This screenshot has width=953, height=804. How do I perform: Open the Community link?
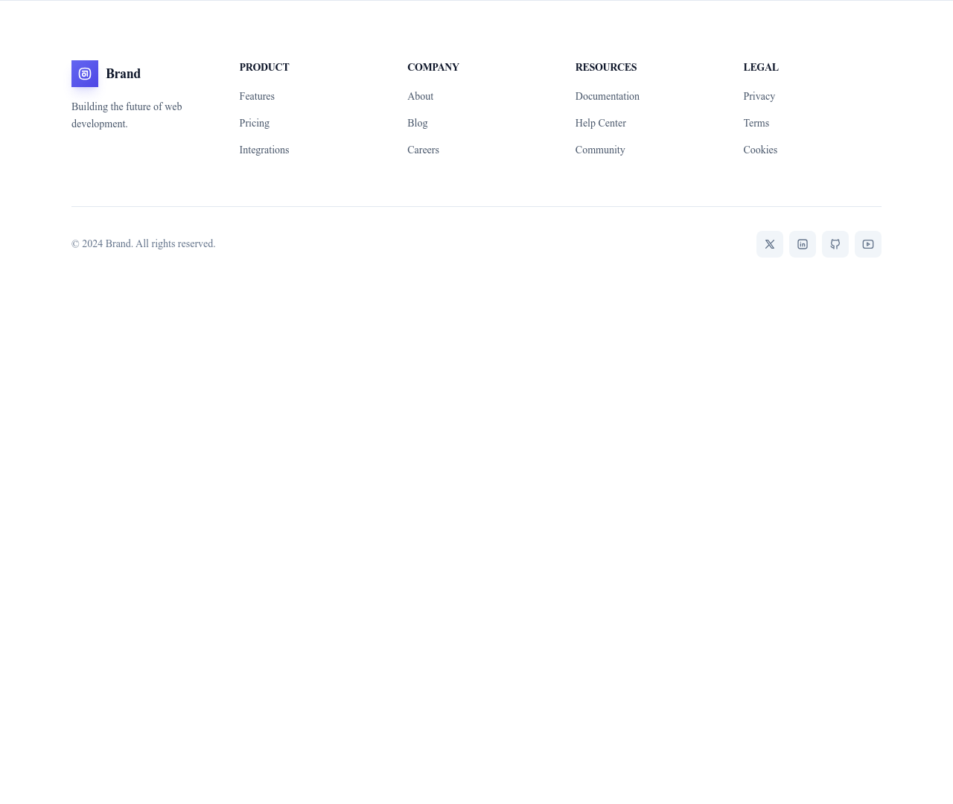coord(599,150)
